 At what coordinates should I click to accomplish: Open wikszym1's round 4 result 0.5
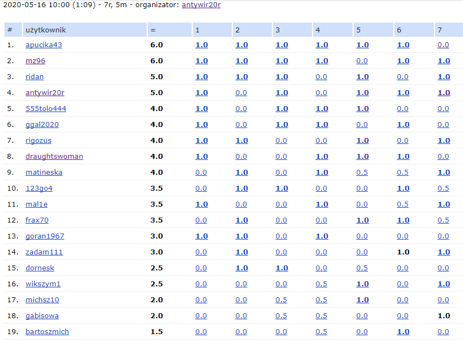pyautogui.click(x=321, y=284)
